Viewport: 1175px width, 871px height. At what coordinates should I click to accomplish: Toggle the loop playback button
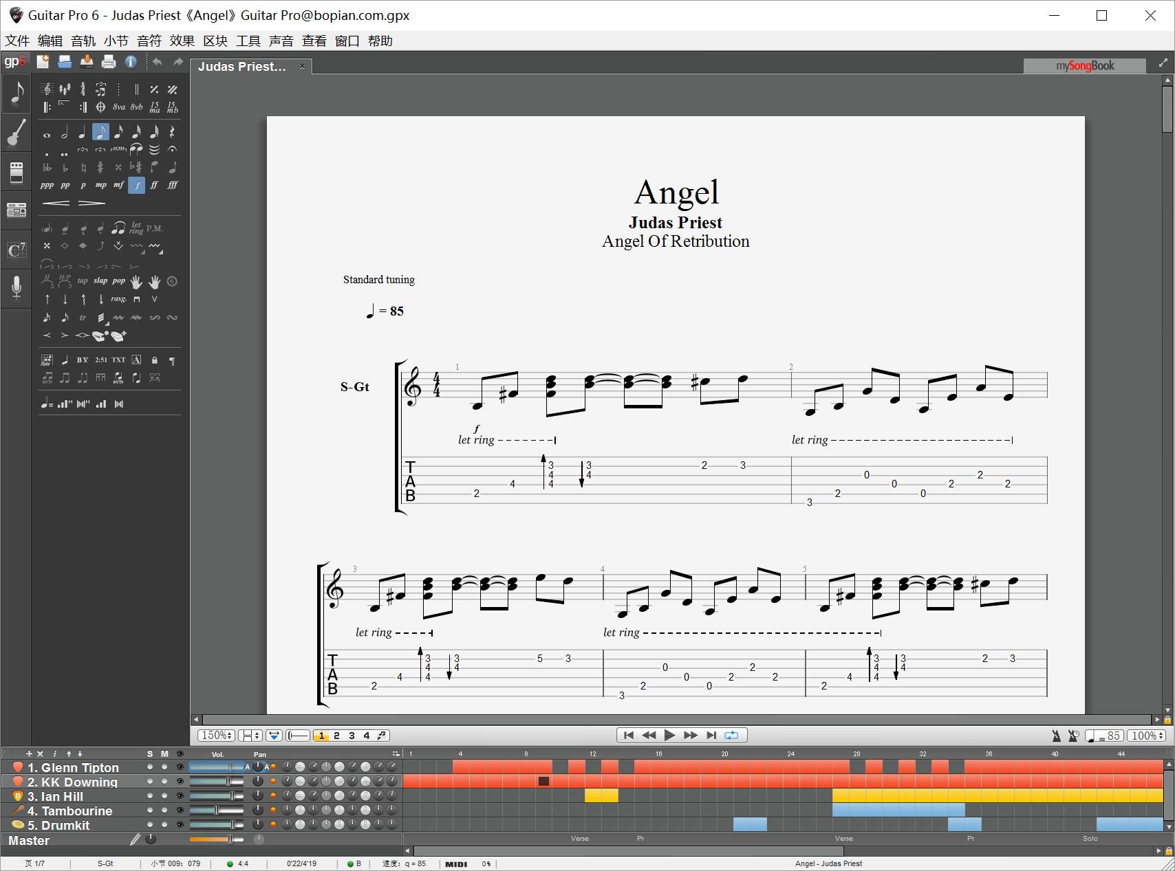[x=731, y=736]
